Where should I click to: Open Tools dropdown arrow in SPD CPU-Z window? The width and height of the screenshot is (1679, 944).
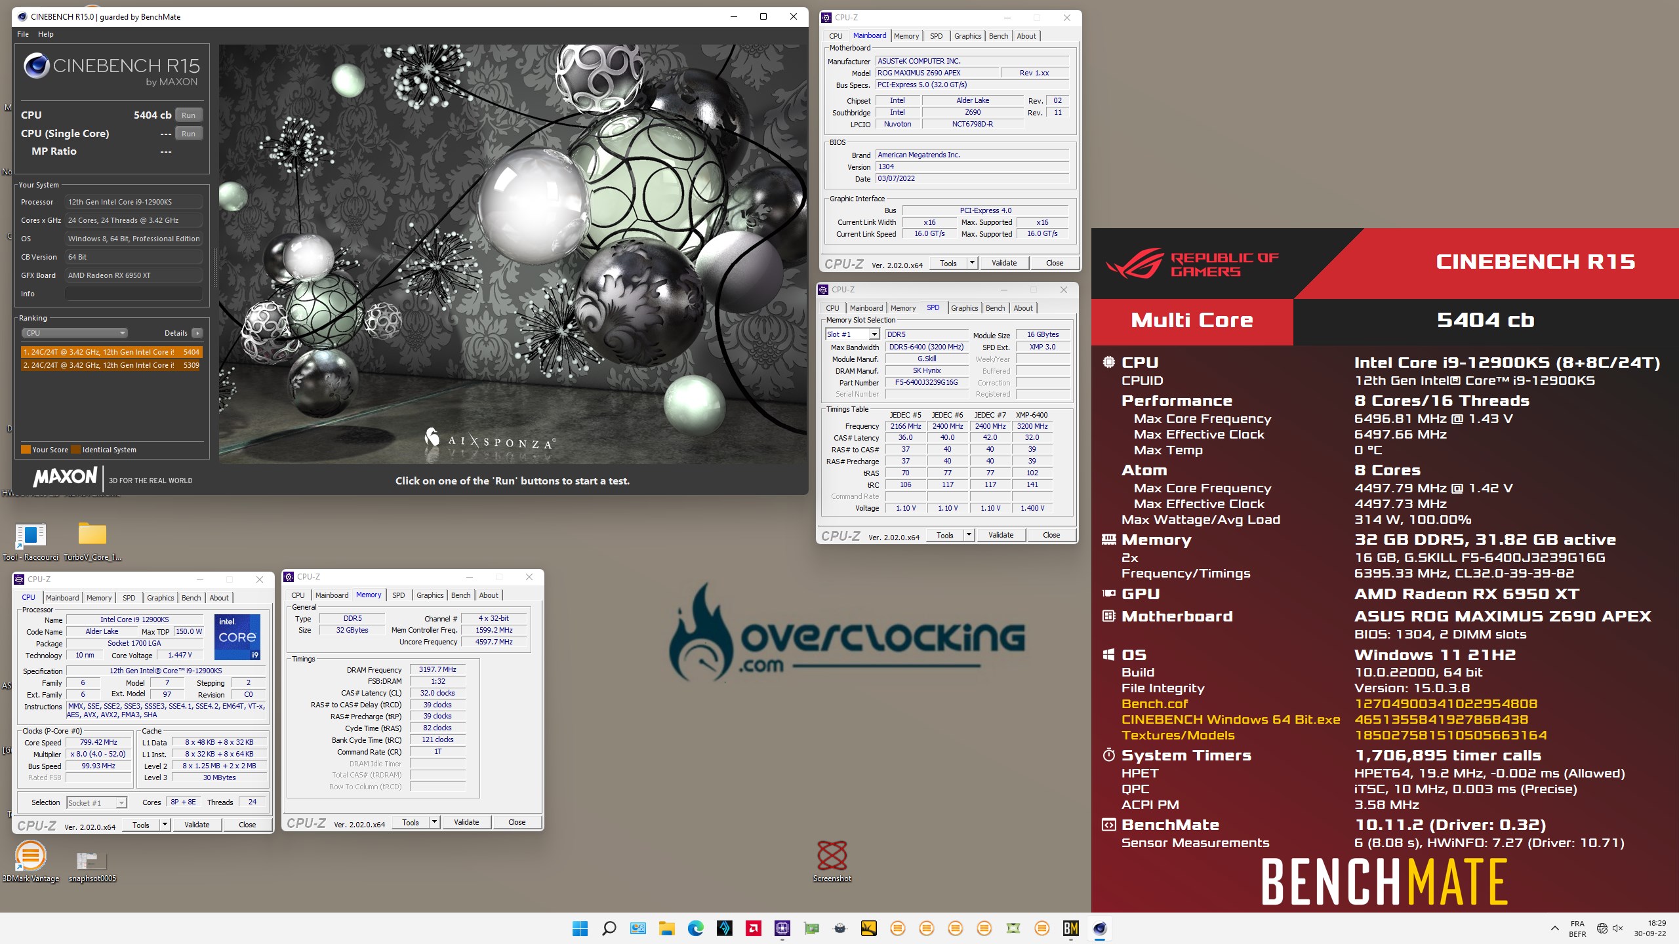969,535
